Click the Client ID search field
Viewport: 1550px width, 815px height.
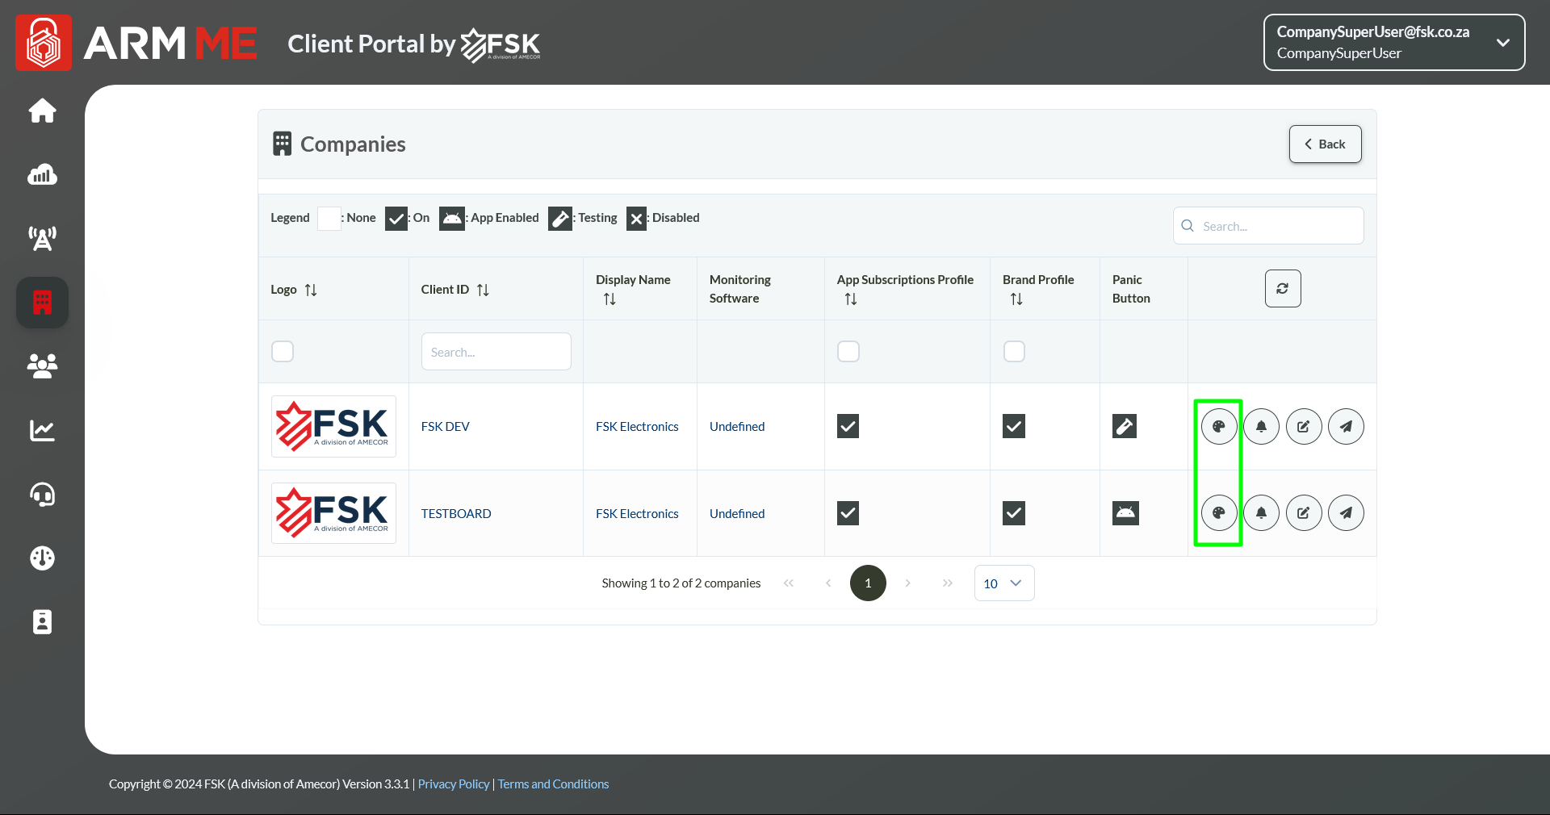coord(496,352)
